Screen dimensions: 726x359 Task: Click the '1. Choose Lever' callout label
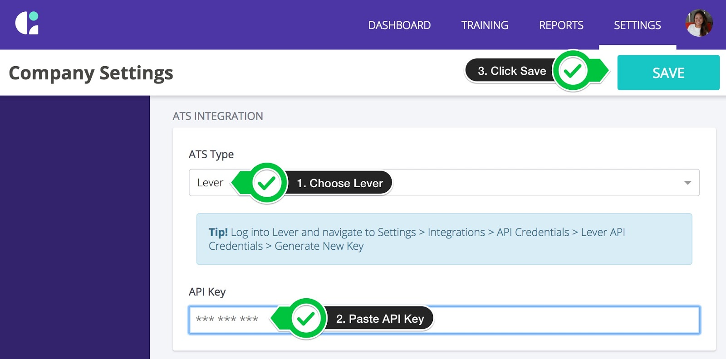tap(340, 183)
